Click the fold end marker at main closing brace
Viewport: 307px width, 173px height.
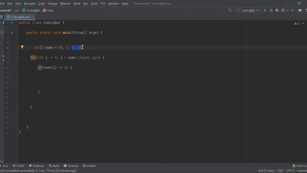point(18,127)
